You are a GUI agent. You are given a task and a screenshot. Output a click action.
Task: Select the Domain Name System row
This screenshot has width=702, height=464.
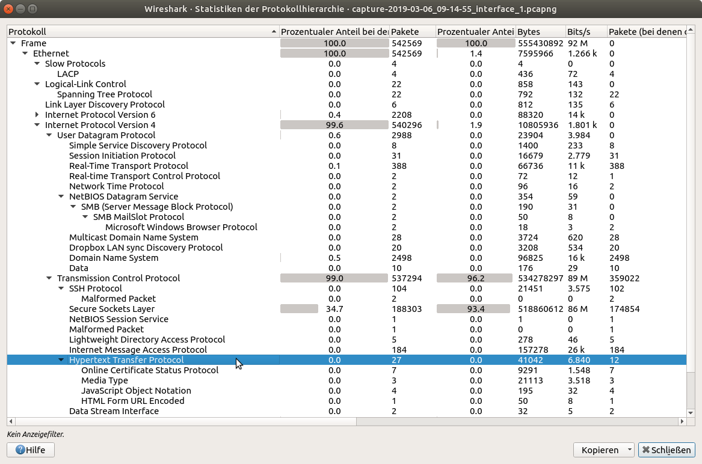click(114, 258)
